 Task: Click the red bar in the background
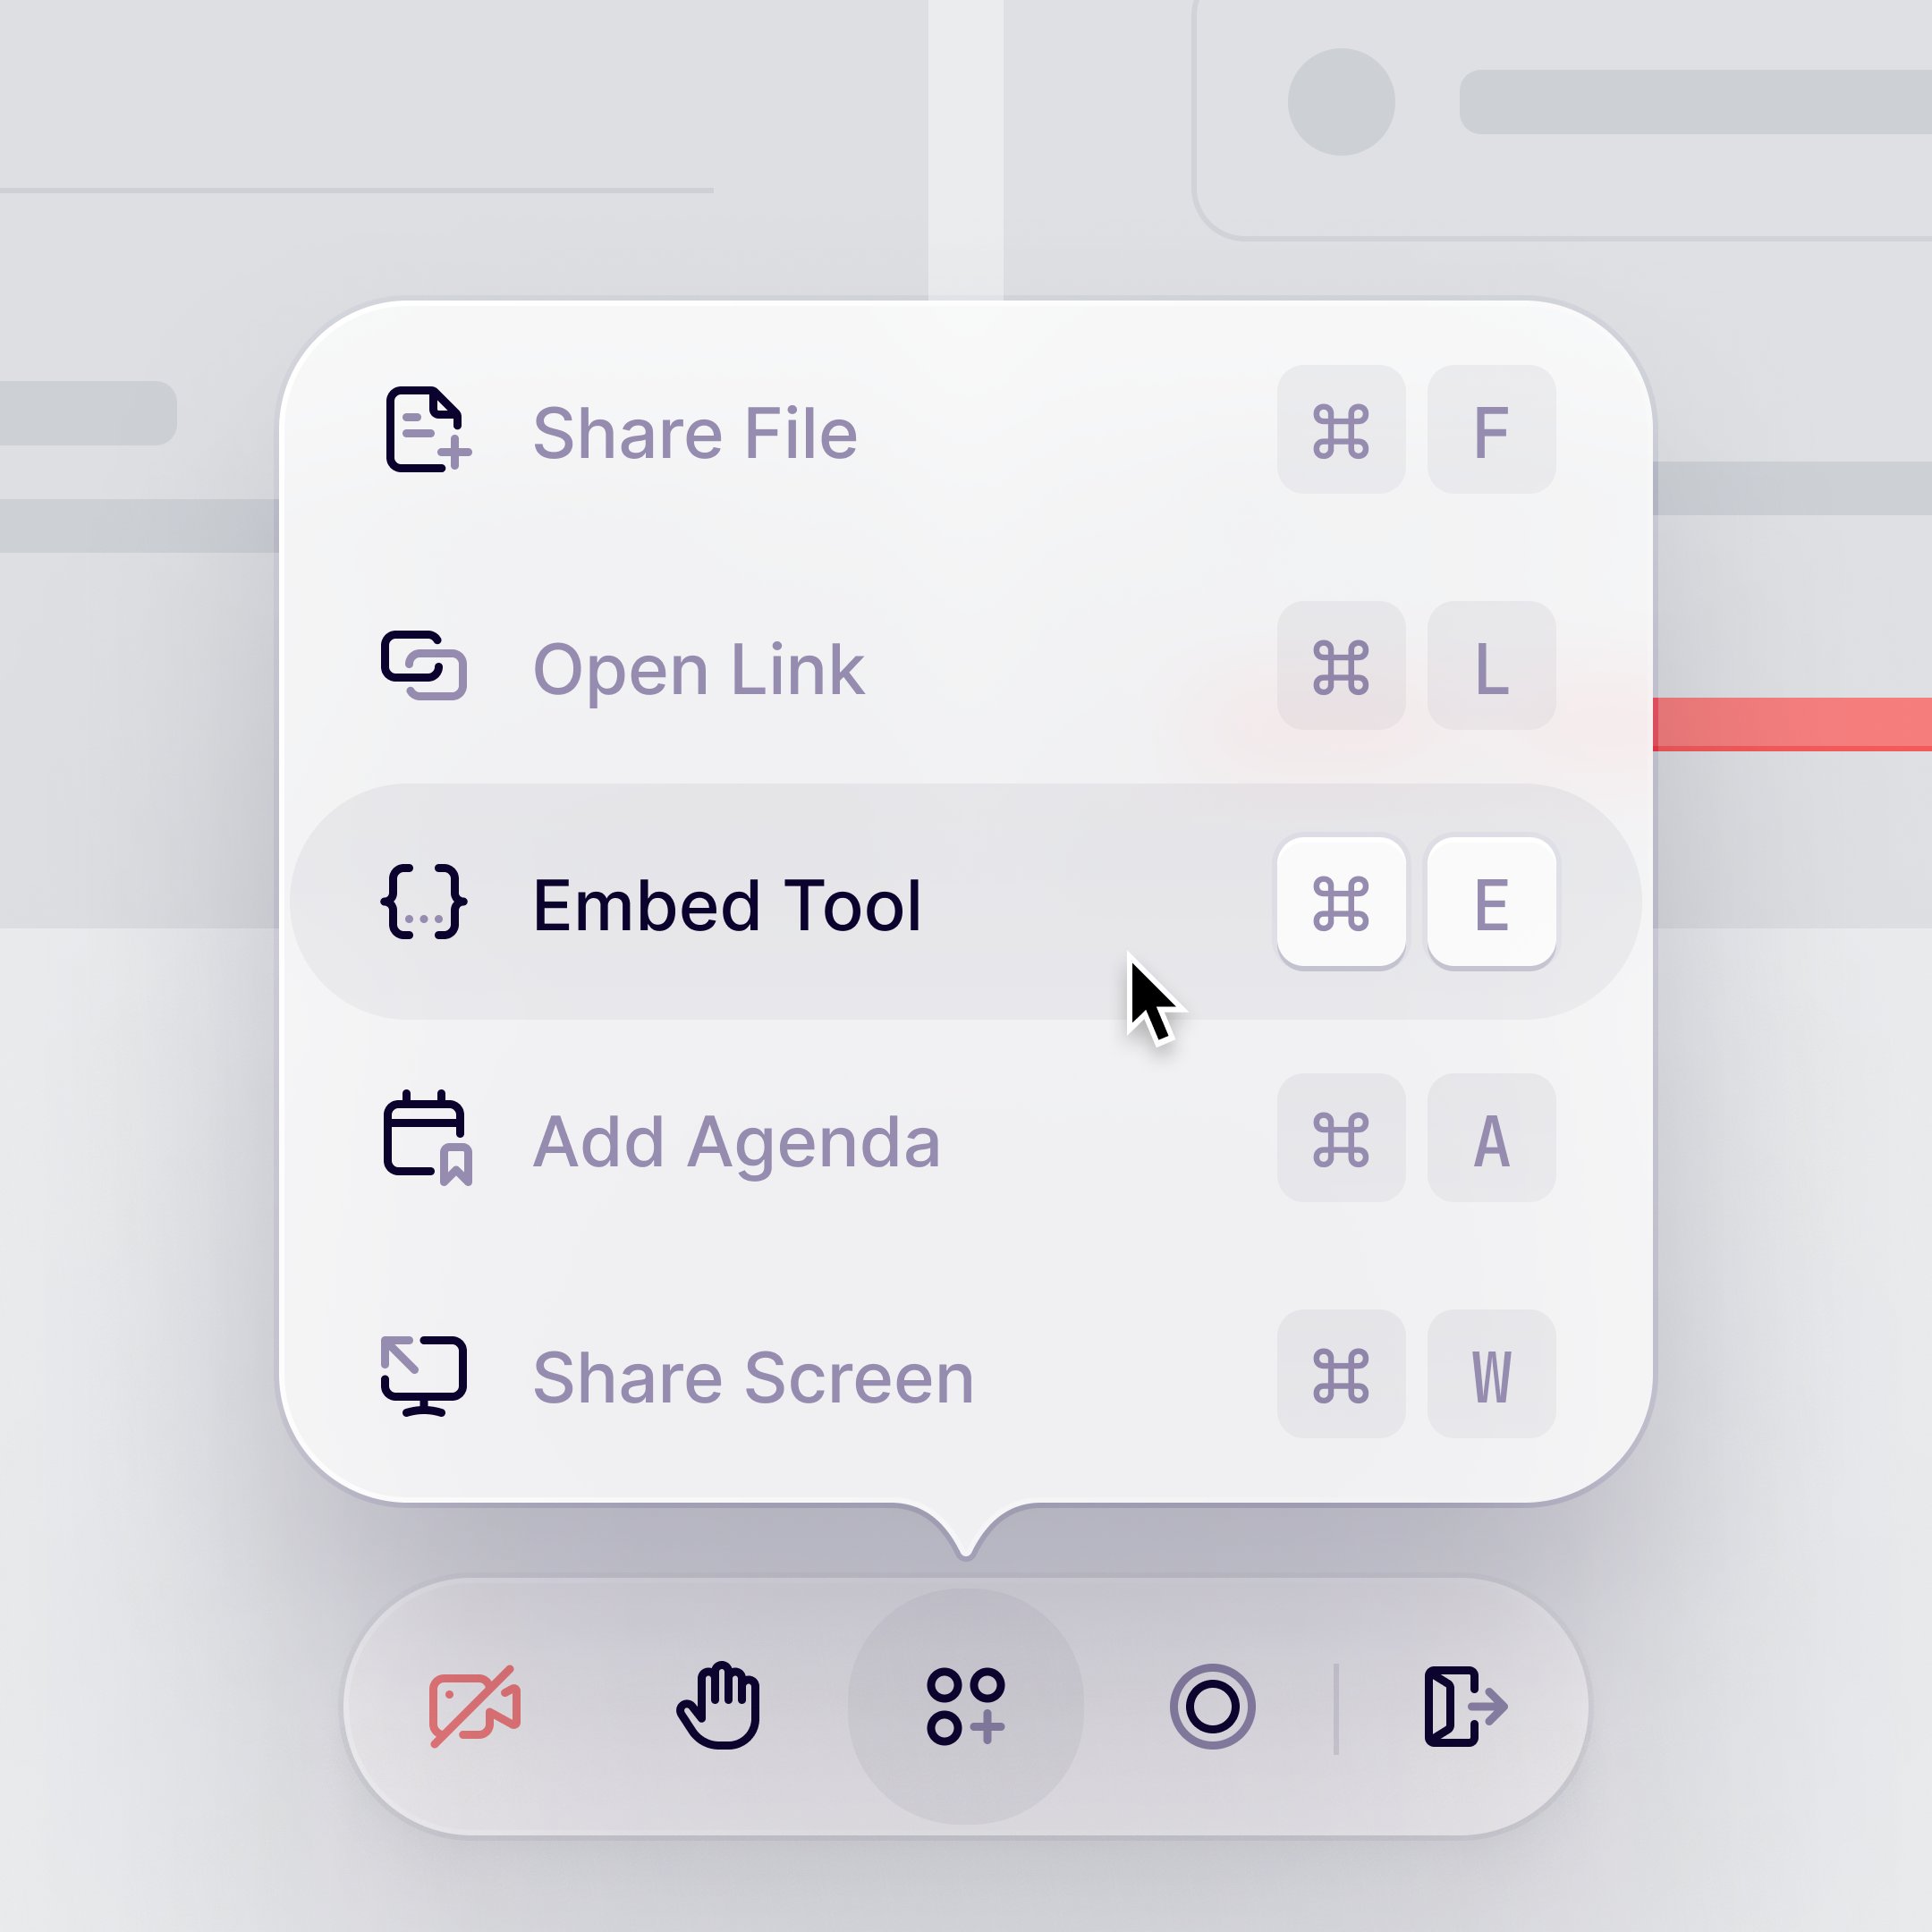click(x=1792, y=724)
